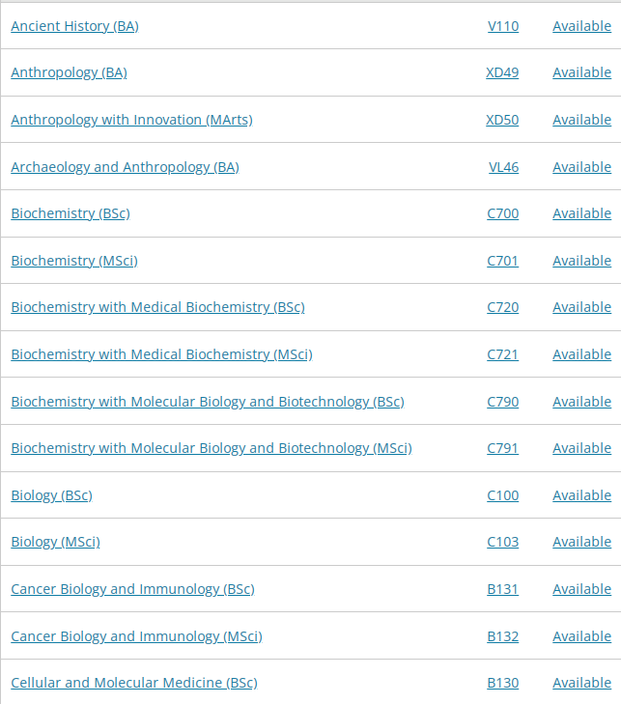Open Archaeology and Anthropology (BA) link
The height and width of the screenshot is (704, 621).
coord(126,167)
